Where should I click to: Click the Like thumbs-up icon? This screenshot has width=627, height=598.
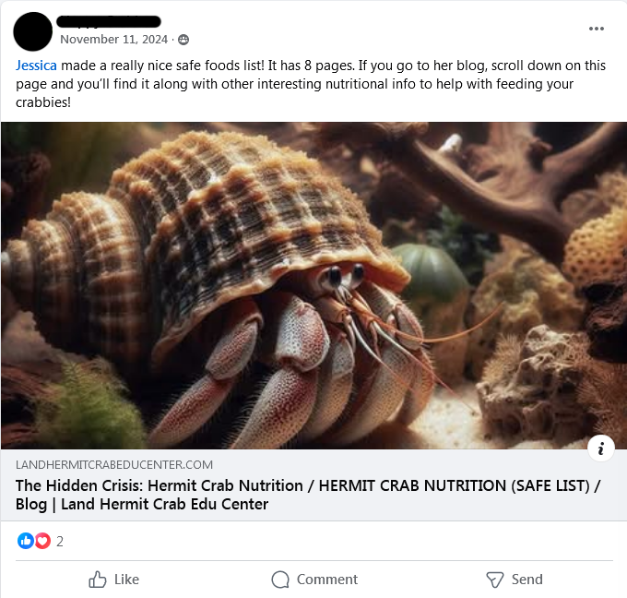pyautogui.click(x=97, y=580)
